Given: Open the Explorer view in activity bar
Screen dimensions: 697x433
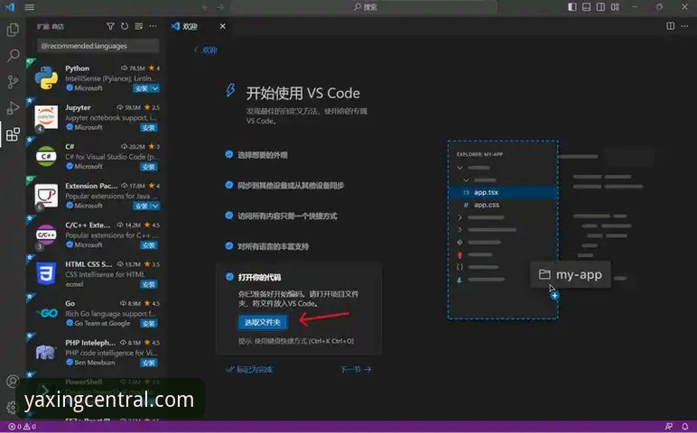Looking at the screenshot, I should 13,30.
